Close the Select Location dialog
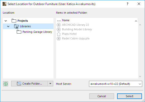 click(x=139, y=4)
